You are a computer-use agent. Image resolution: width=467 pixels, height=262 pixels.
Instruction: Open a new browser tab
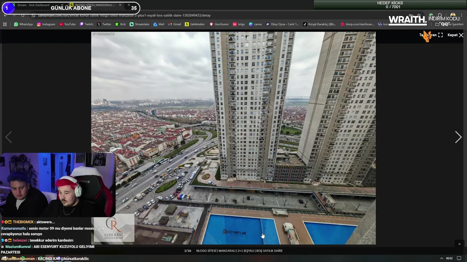coord(128,5)
